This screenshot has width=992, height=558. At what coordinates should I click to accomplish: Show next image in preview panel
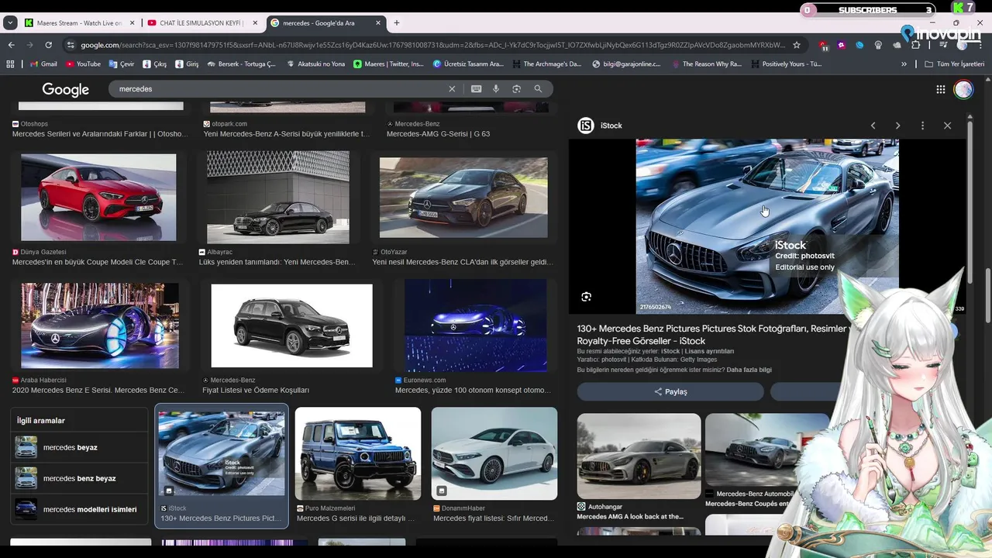pos(897,126)
